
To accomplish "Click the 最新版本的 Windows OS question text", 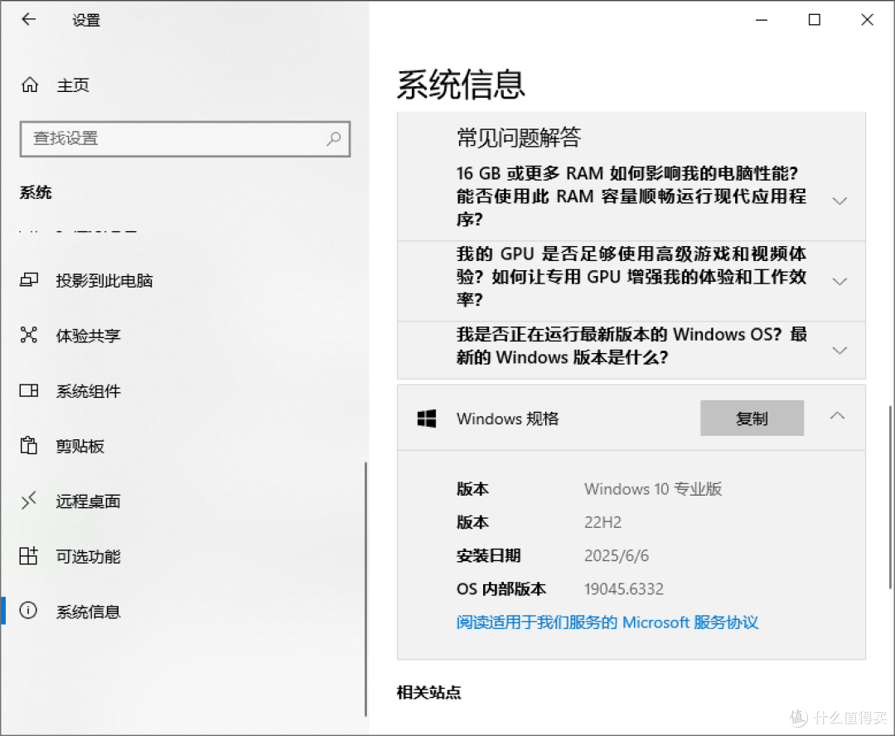I will click(x=631, y=346).
